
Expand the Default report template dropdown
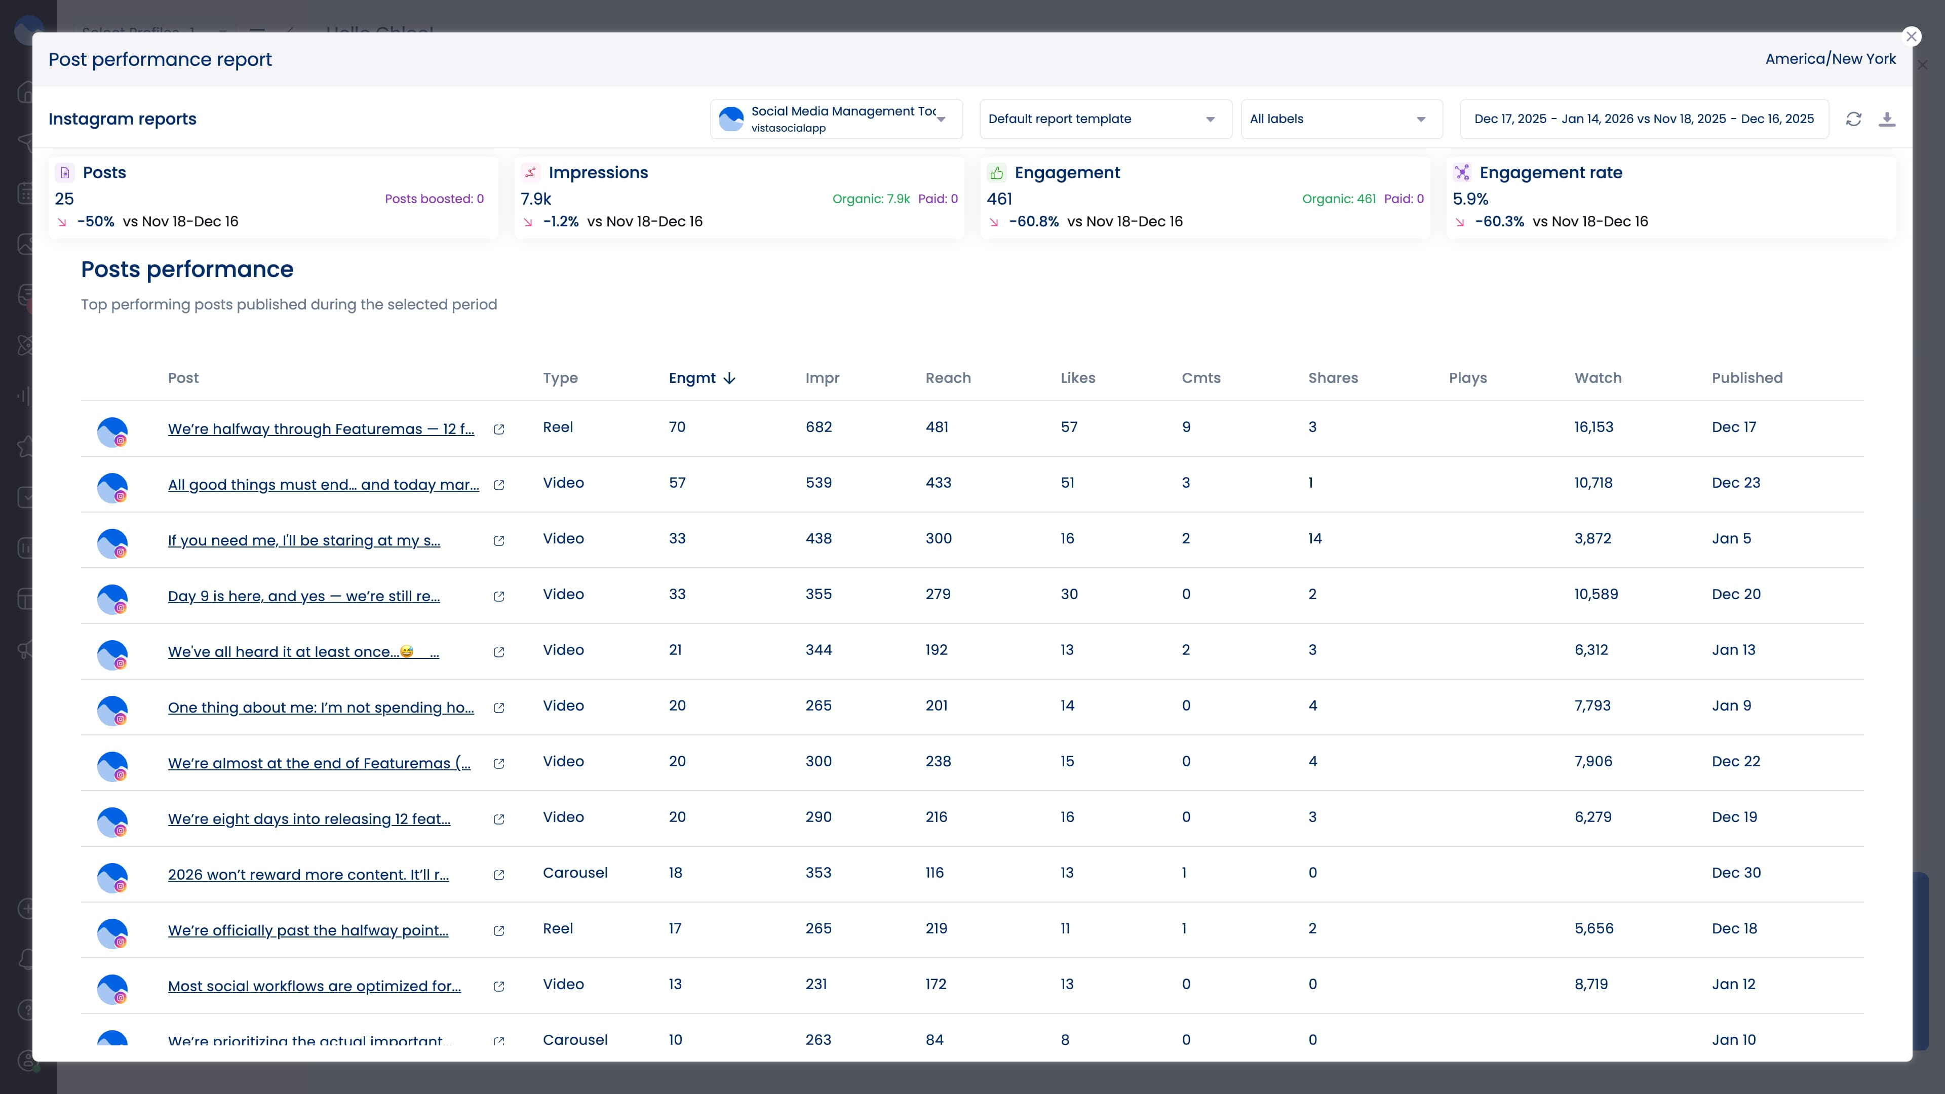1104,119
